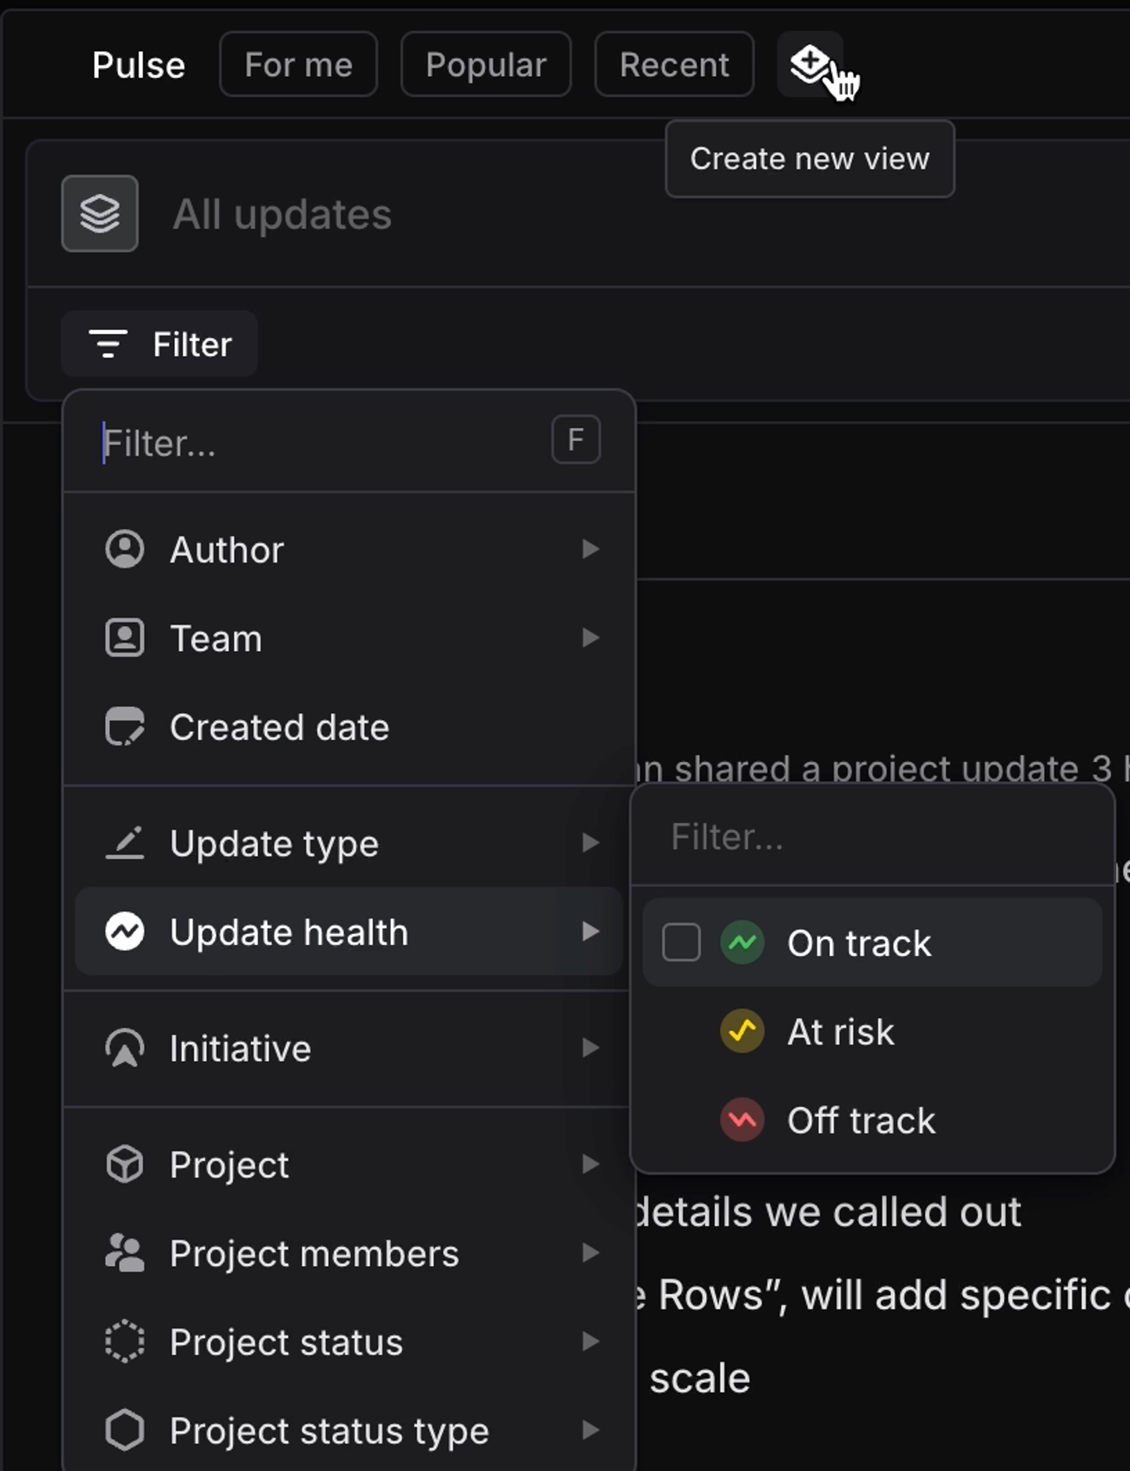Expand the Team submenu arrow
This screenshot has width=1130, height=1471.
[590, 638]
